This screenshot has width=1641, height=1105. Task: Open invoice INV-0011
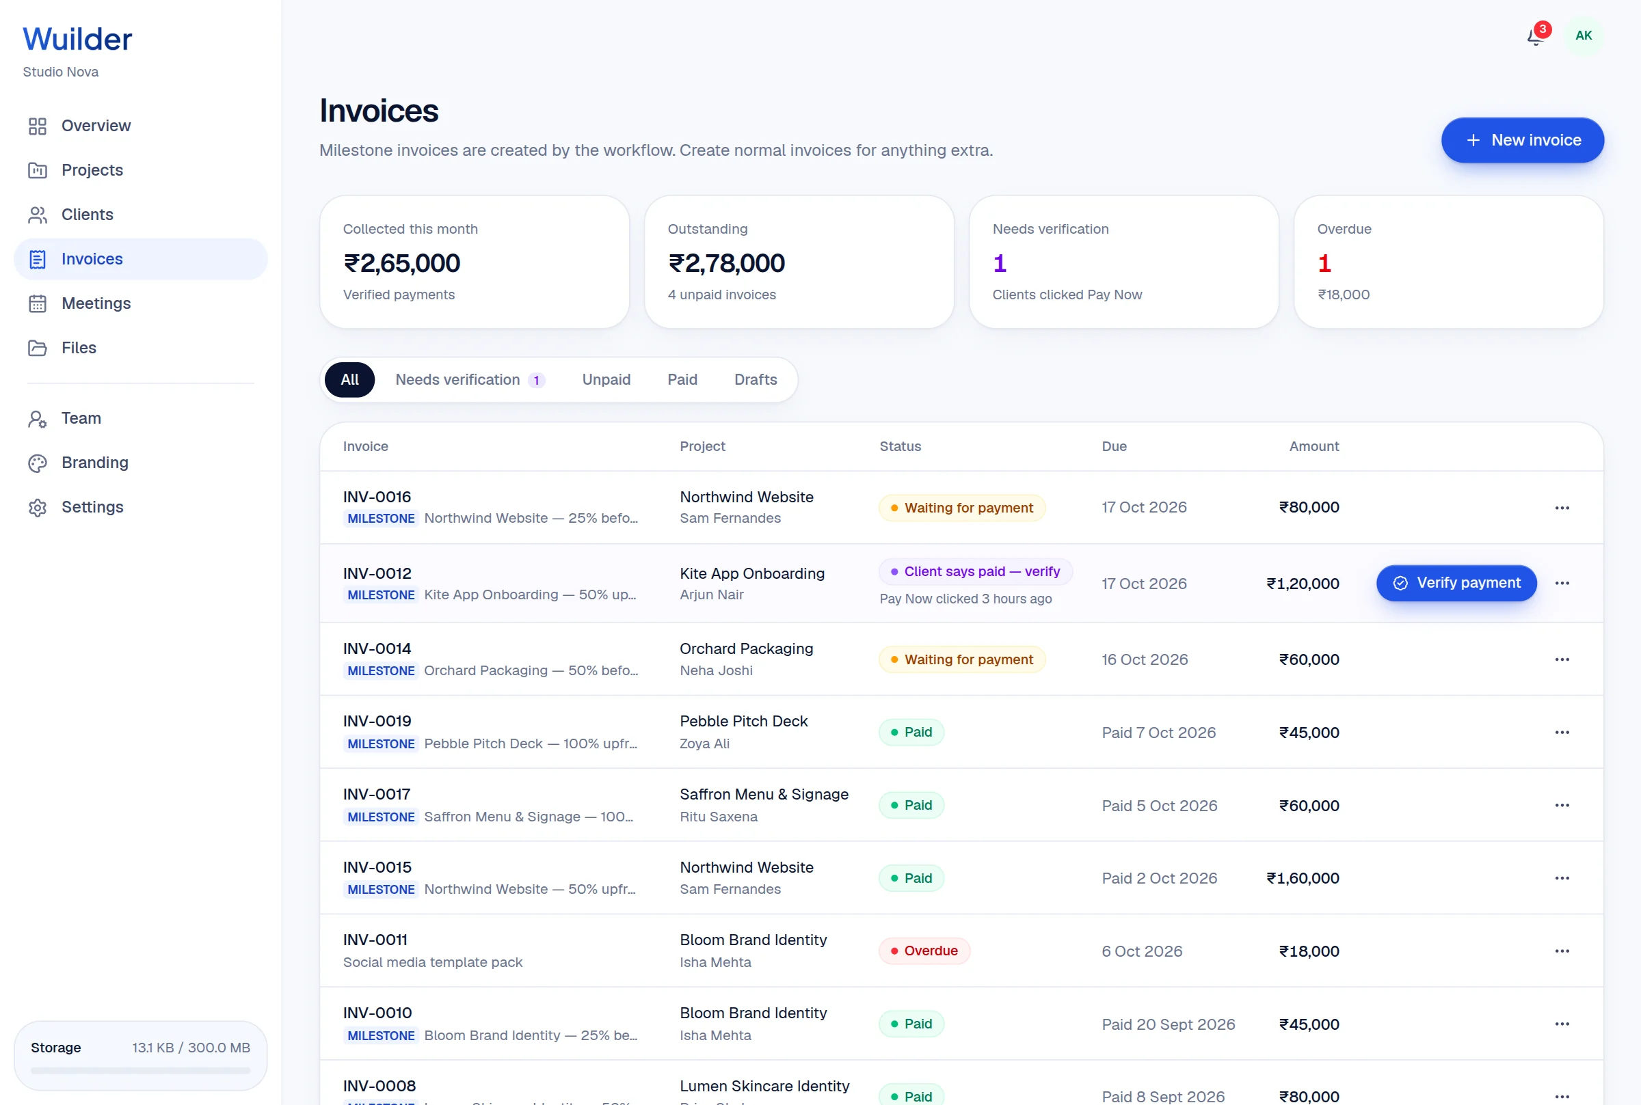tap(375, 940)
